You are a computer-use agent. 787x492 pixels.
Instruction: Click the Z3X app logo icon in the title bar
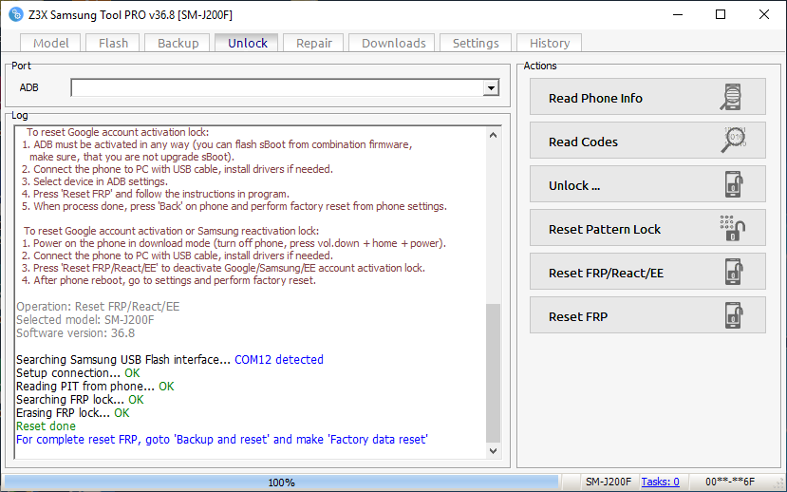(x=15, y=14)
